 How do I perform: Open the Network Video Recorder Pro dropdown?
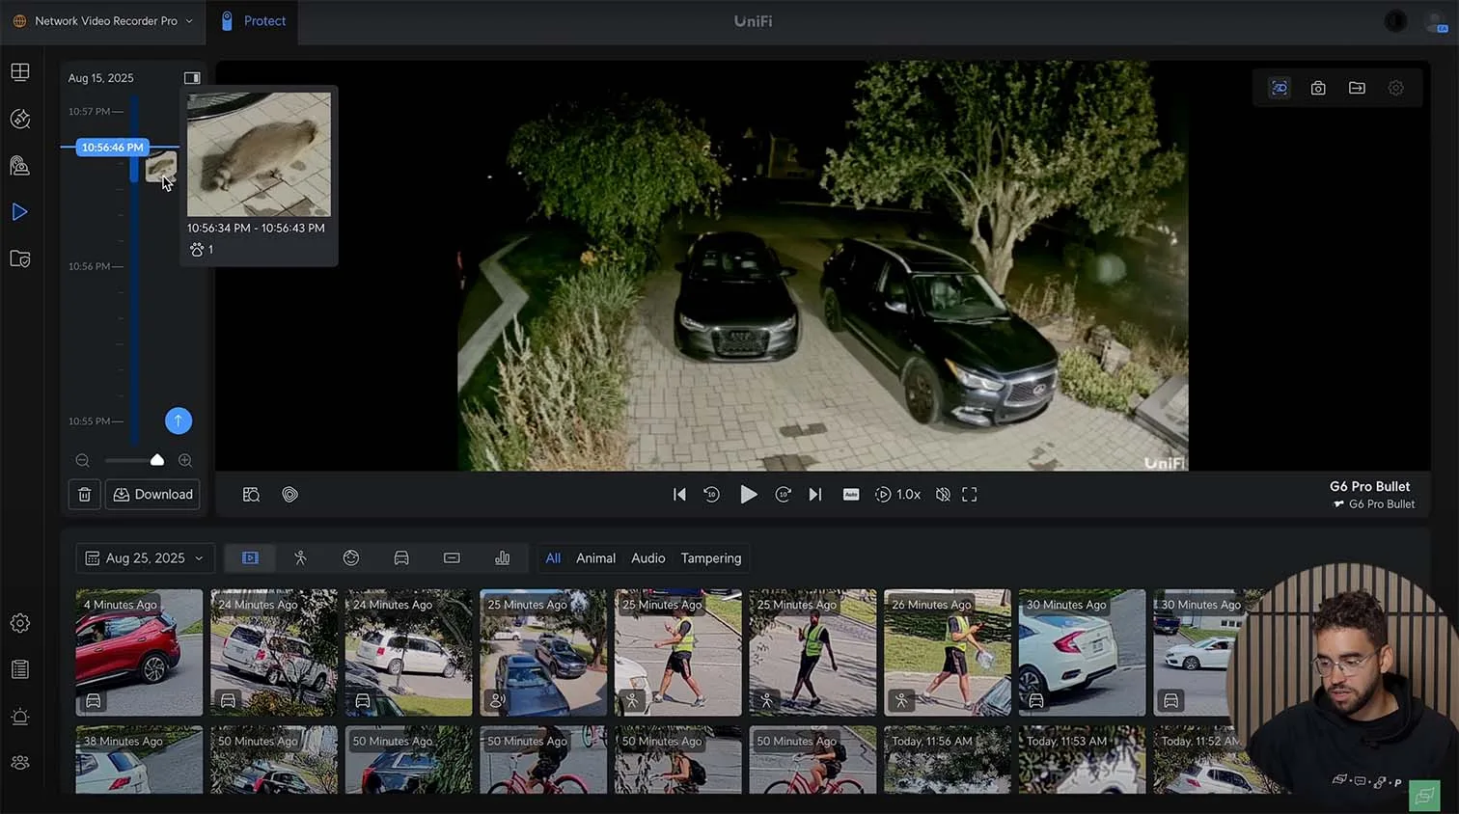coord(103,21)
